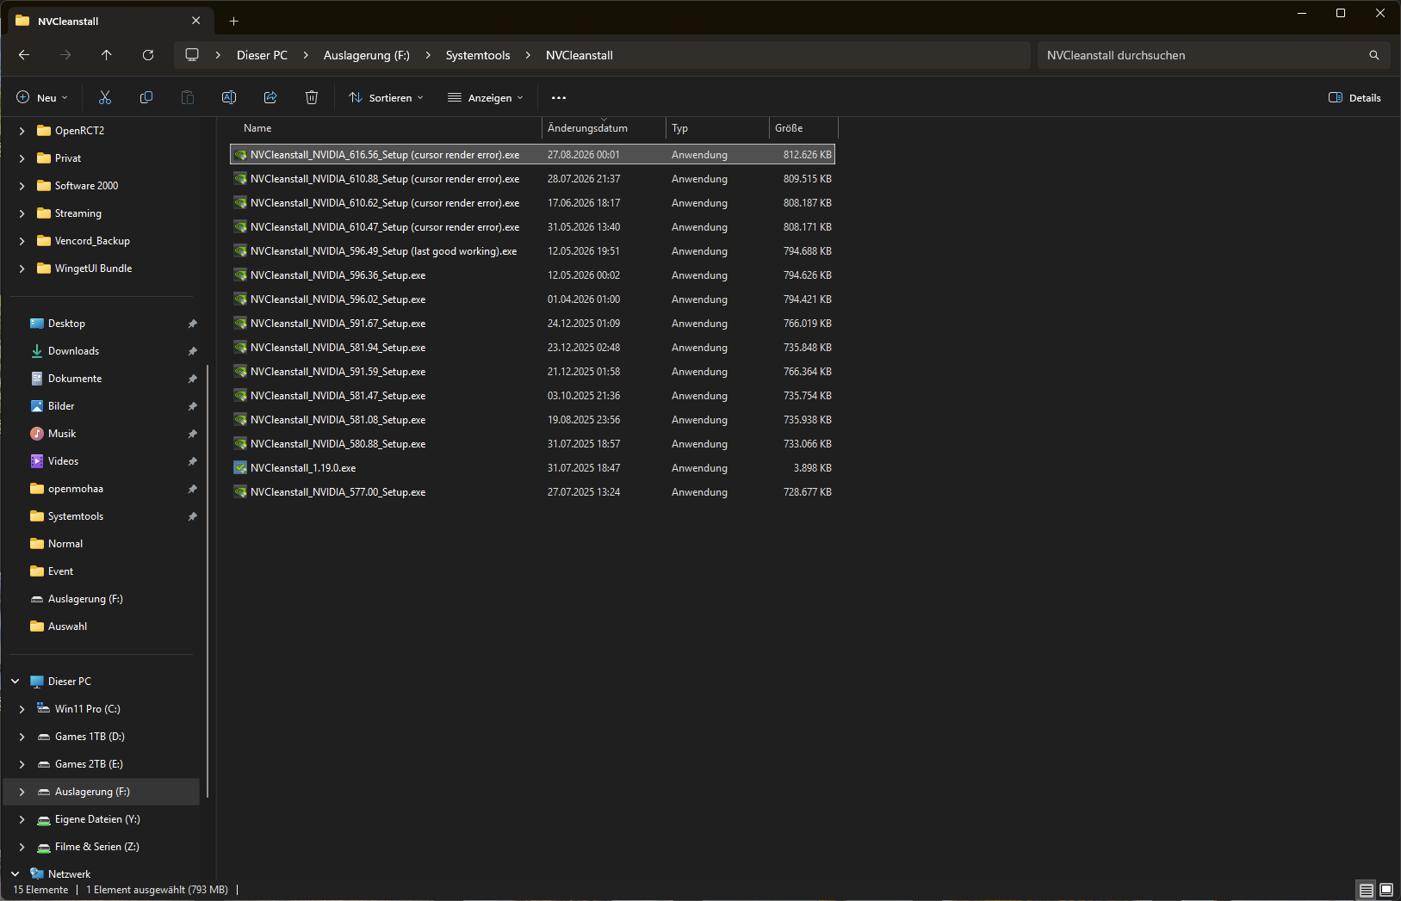The width and height of the screenshot is (1401, 901).
Task: Click Systemtools in the address breadcrumb
Action: coord(478,55)
